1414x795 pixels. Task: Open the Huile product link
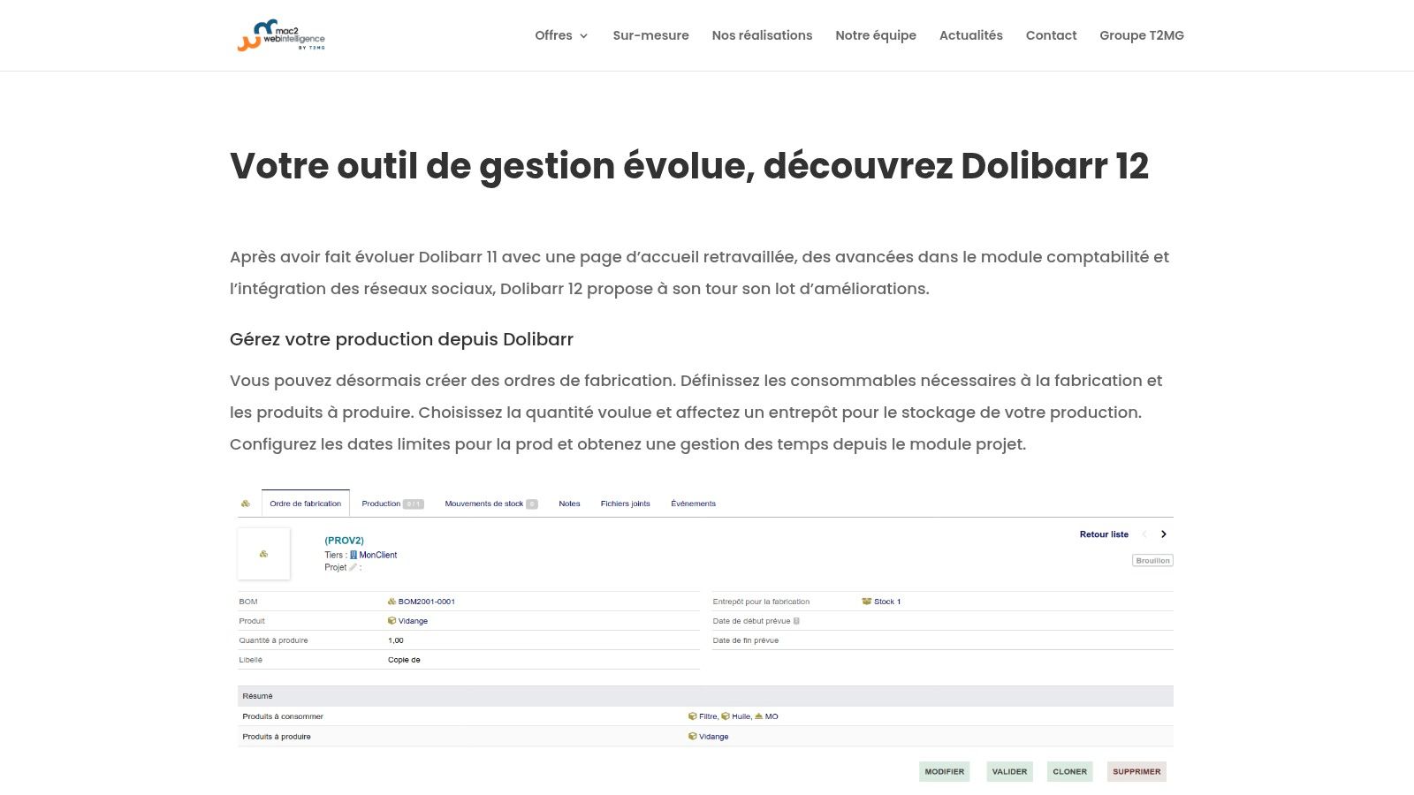(741, 716)
